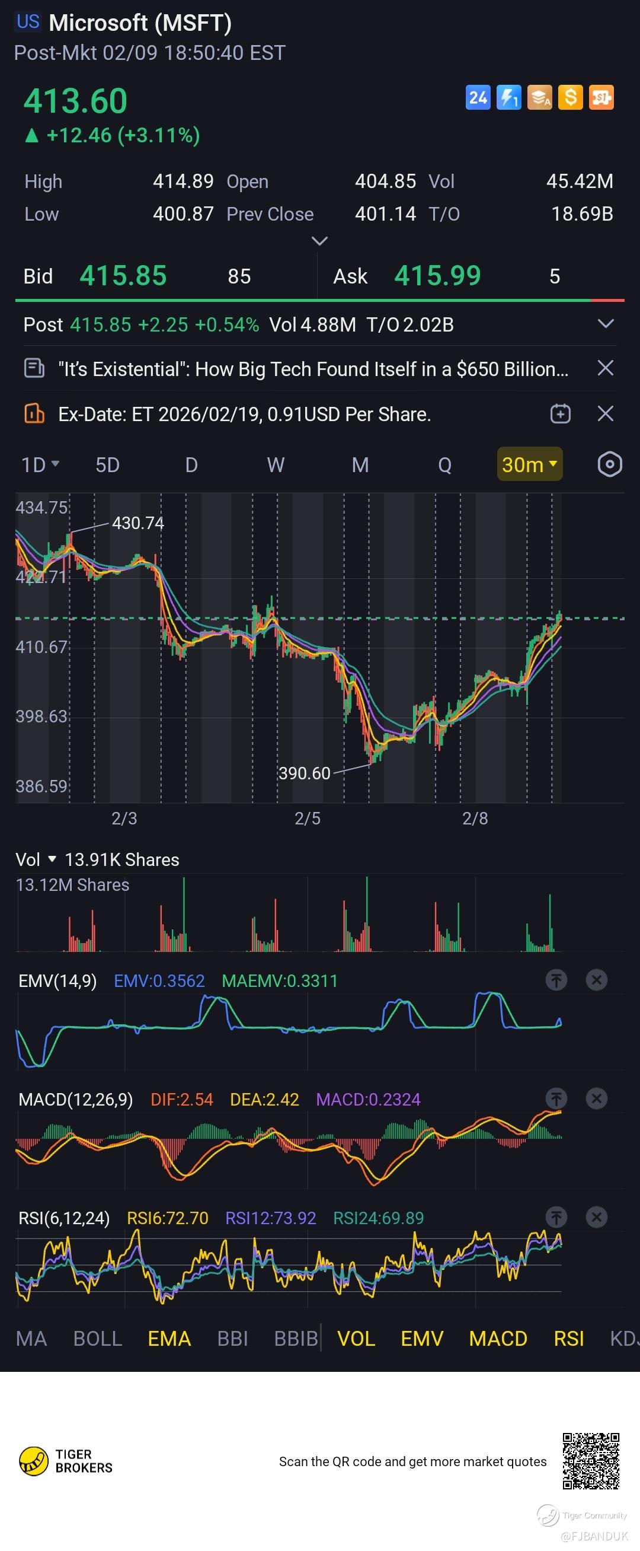The image size is (640, 1551).
Task: Remove the EMV indicator panel
Action: click(x=597, y=980)
